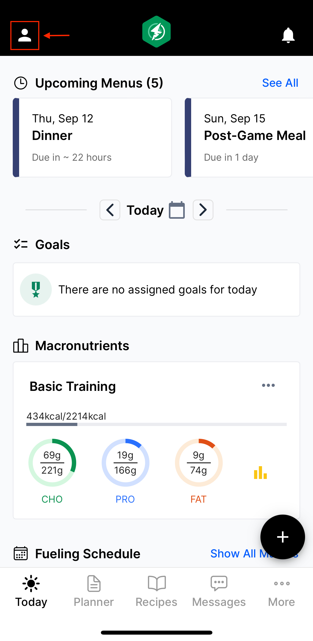Tap the calorie progress bar

point(156,424)
